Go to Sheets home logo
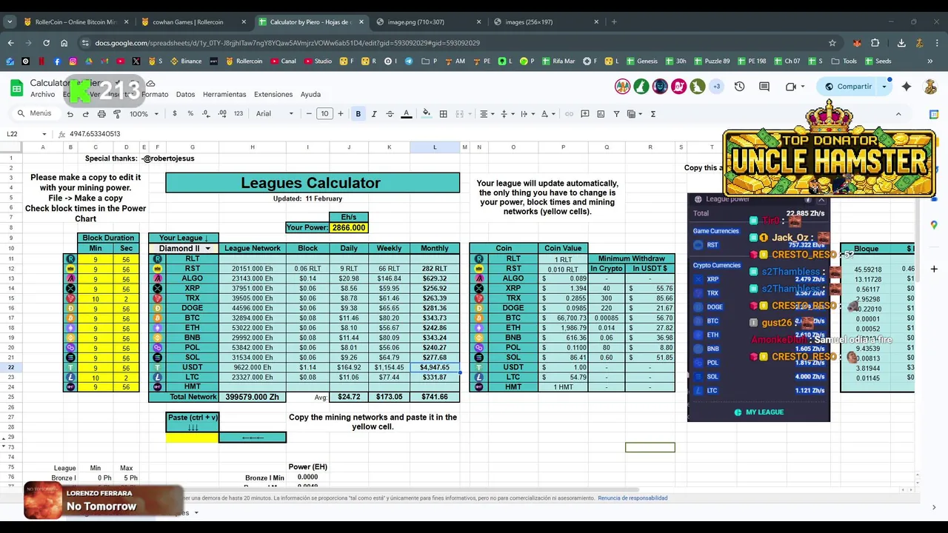The width and height of the screenshot is (948, 533). [16, 88]
